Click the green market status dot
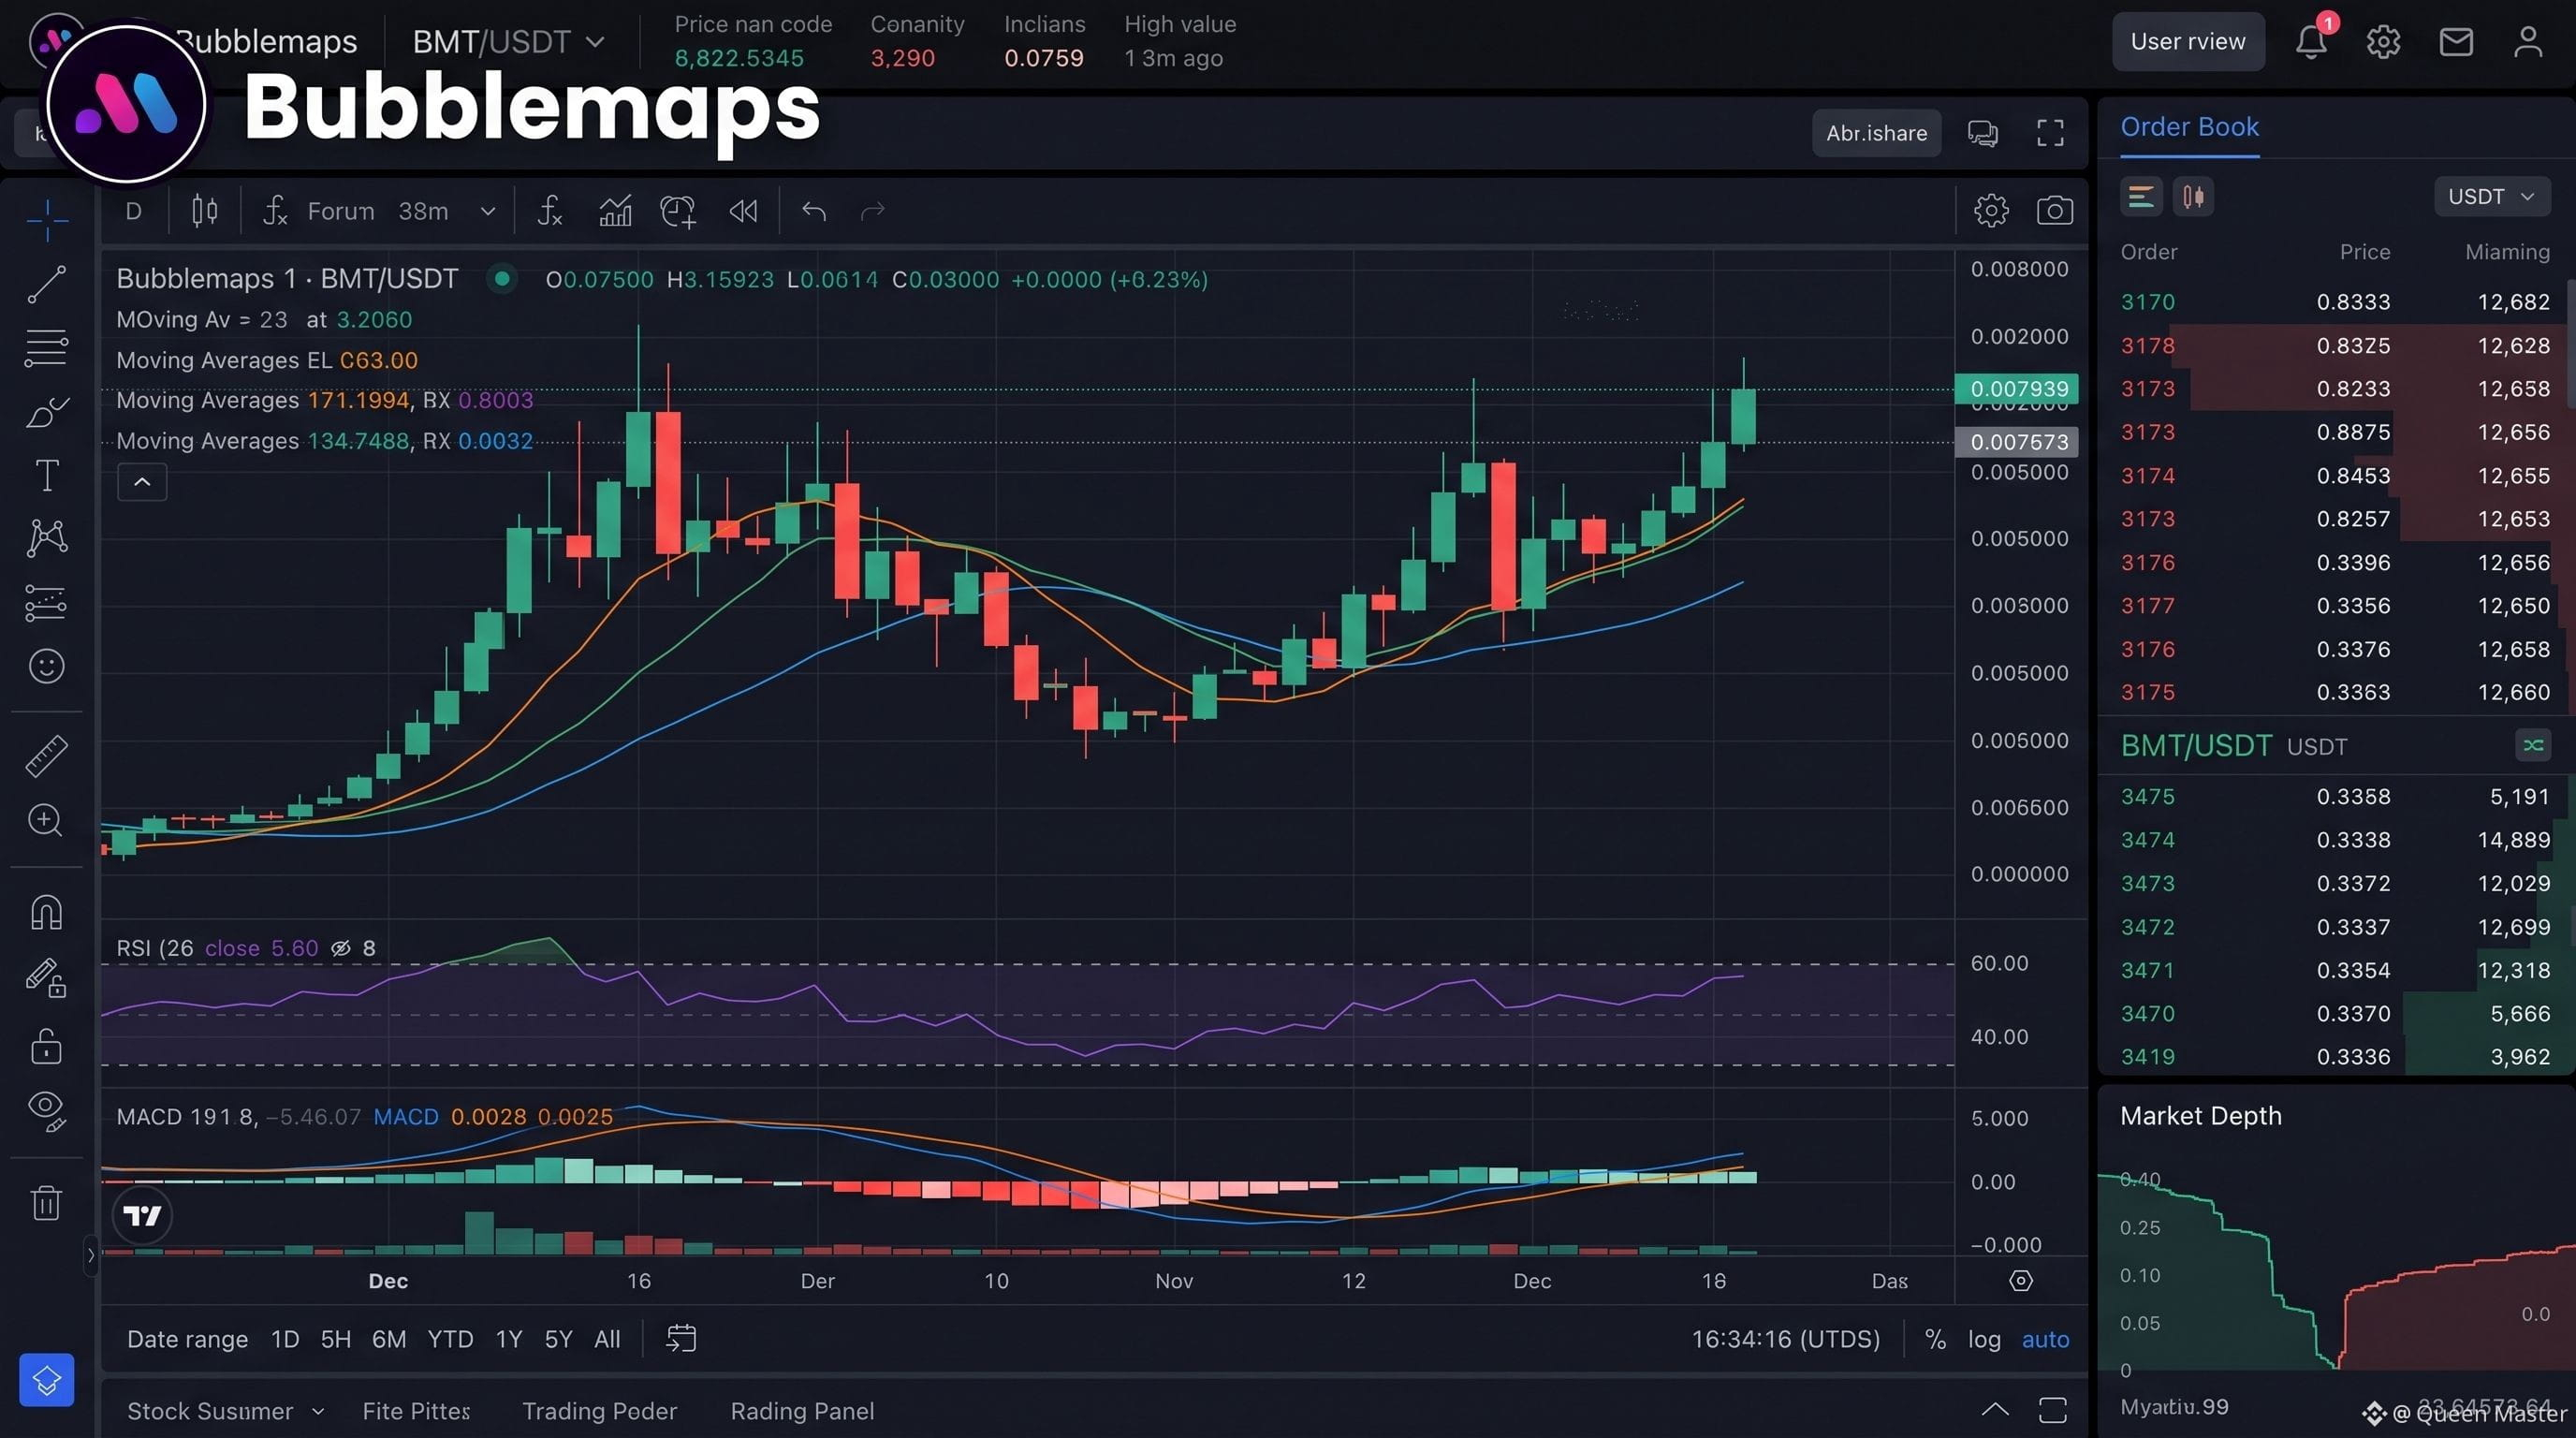The width and height of the screenshot is (2576, 1438). 502,278
